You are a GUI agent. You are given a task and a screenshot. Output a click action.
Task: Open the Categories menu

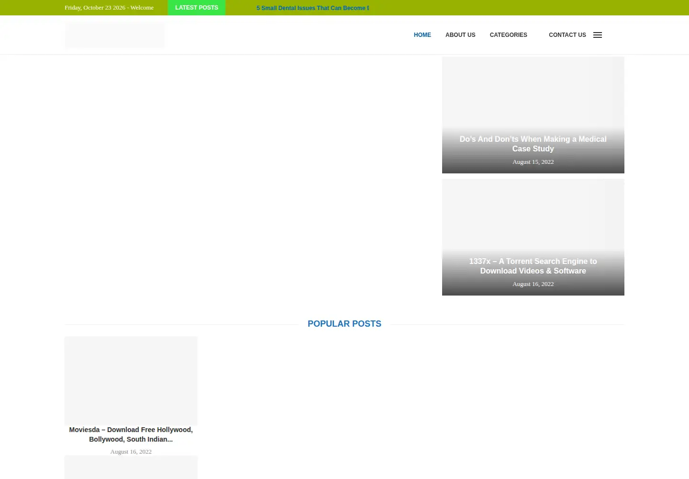tap(508, 35)
